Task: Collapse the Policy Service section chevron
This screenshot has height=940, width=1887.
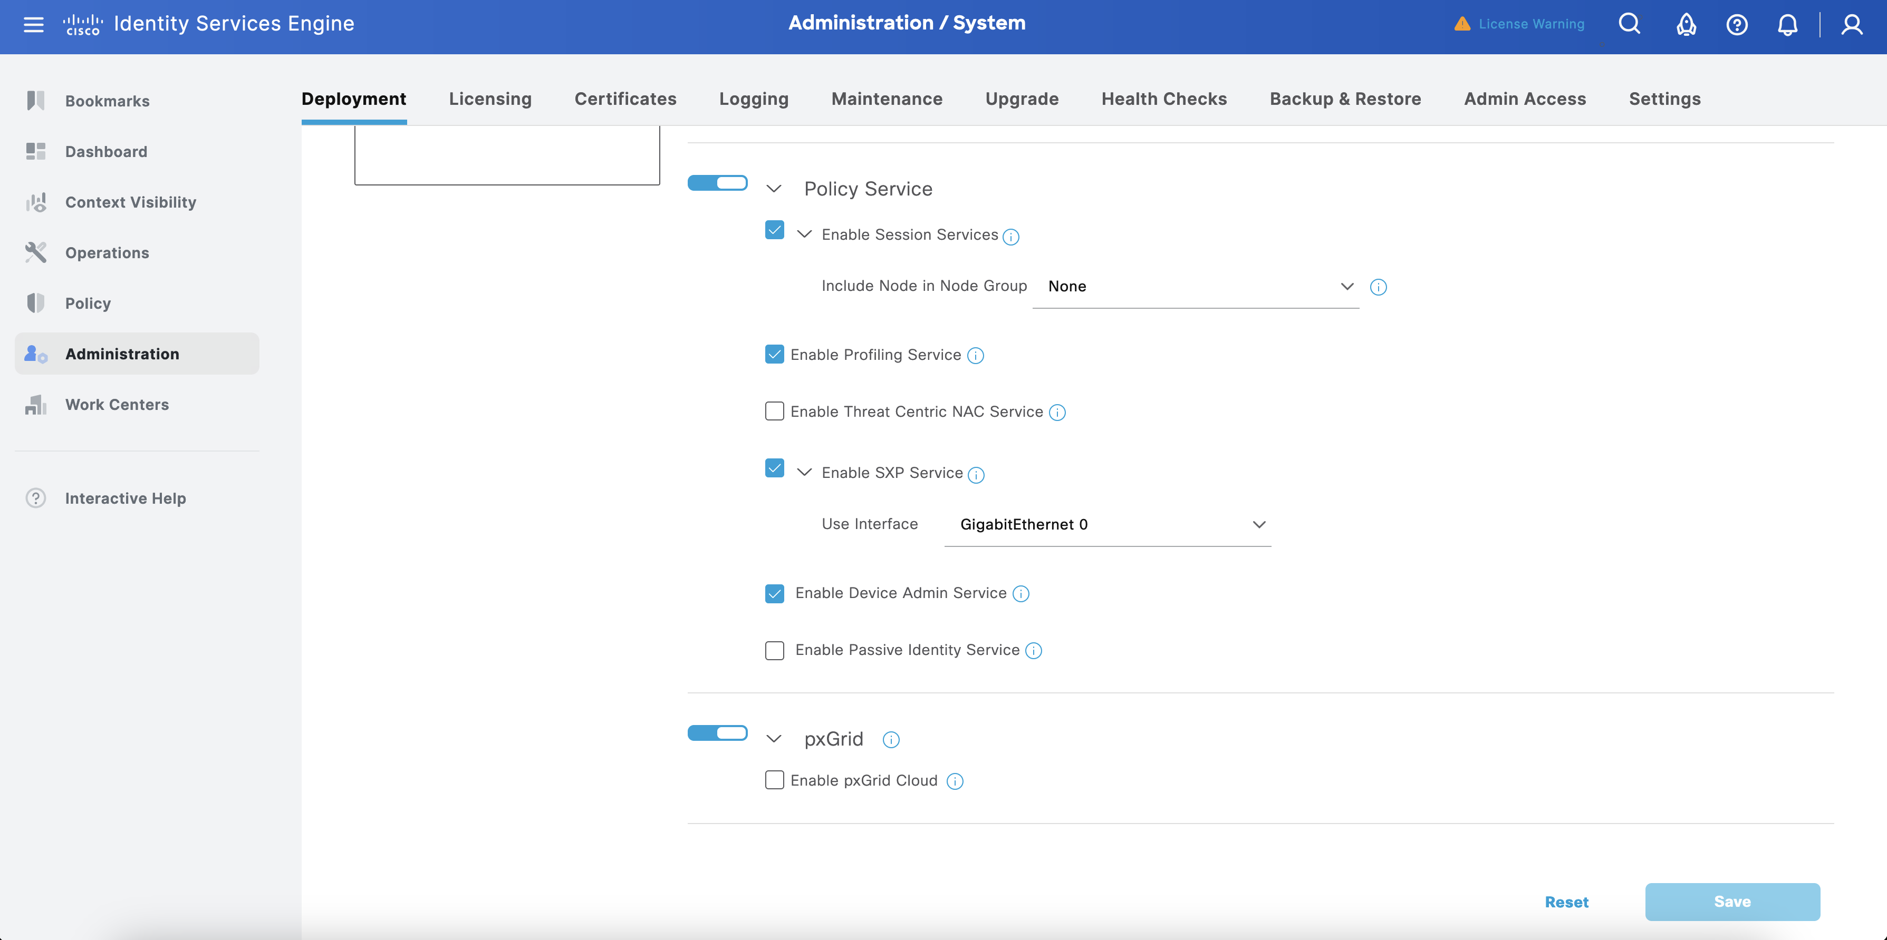Action: click(774, 189)
